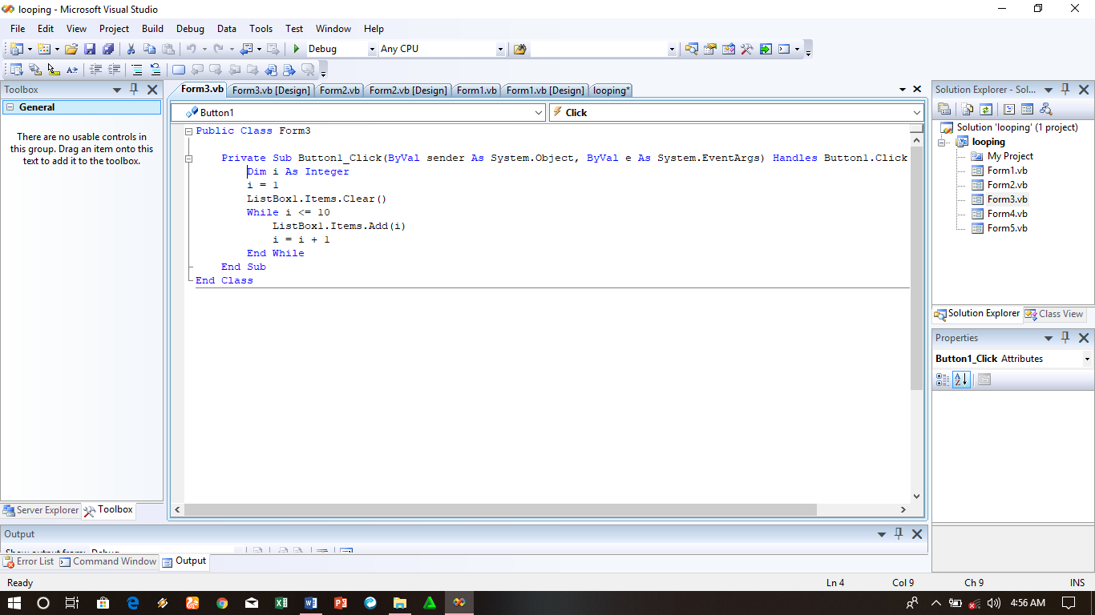Switch to the Class View panel
The width and height of the screenshot is (1095, 615).
(1054, 314)
